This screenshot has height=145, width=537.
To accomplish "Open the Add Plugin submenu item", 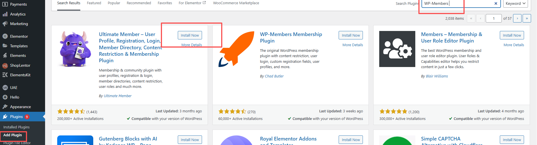I will 13,135.
